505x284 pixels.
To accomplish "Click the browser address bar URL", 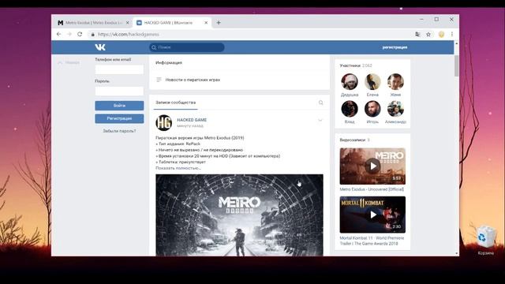I will pyautogui.click(x=129, y=35).
